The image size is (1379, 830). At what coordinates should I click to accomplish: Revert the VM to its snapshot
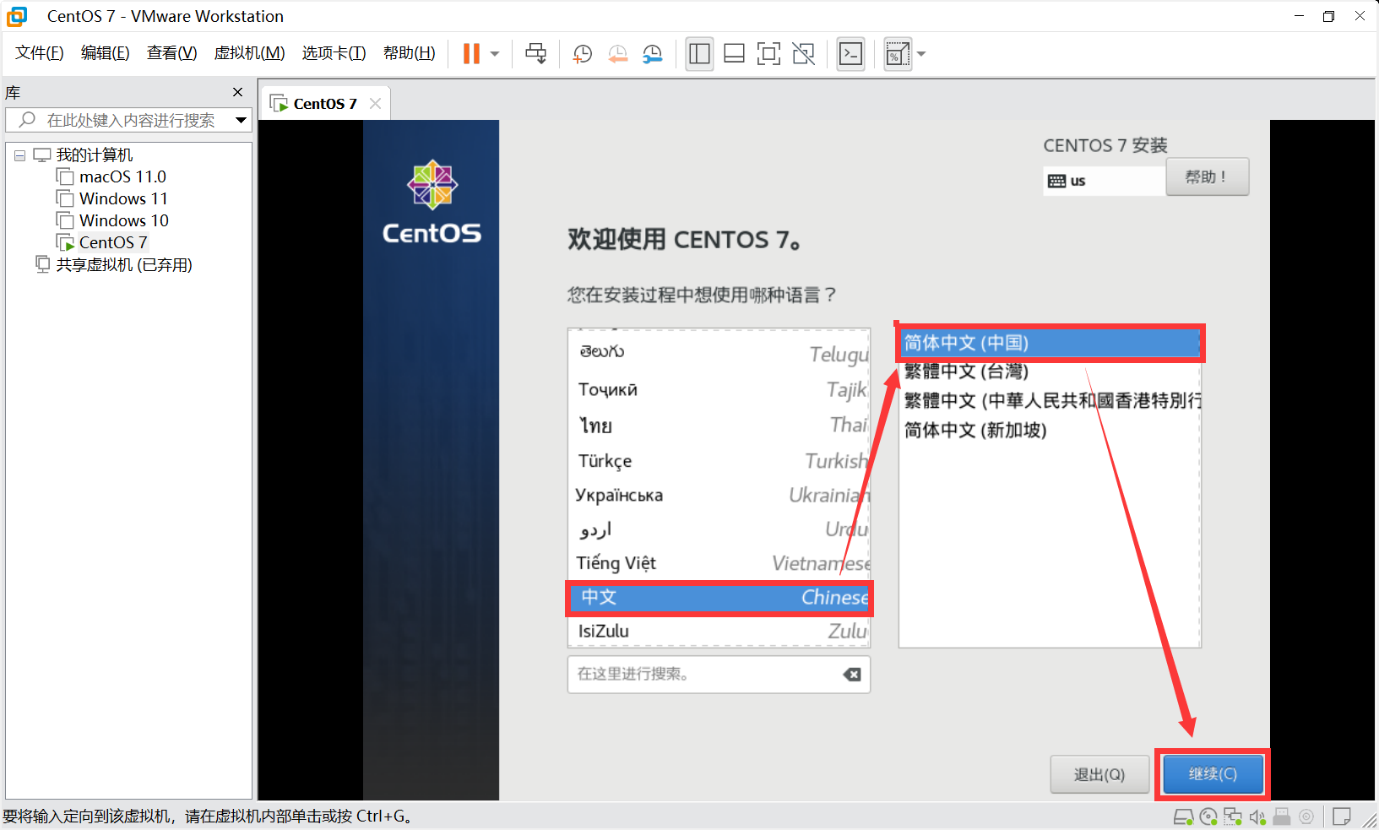click(x=617, y=53)
